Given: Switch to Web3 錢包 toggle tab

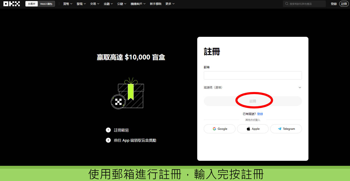Looking at the screenshot, I should (46, 4).
